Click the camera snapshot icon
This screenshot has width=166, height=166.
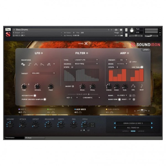[x=116, y=30]
